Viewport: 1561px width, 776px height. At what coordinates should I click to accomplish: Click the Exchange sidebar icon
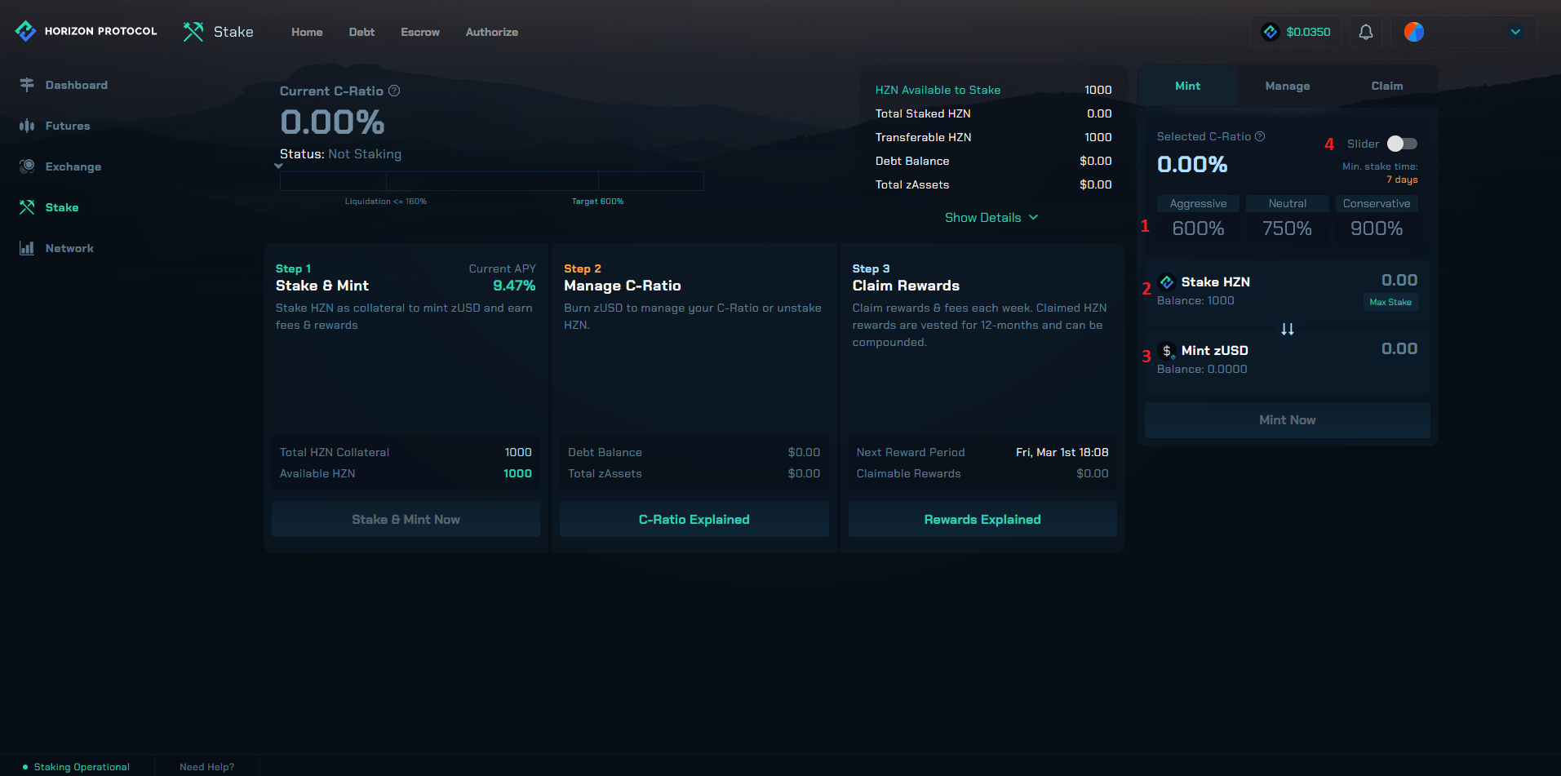(x=27, y=166)
